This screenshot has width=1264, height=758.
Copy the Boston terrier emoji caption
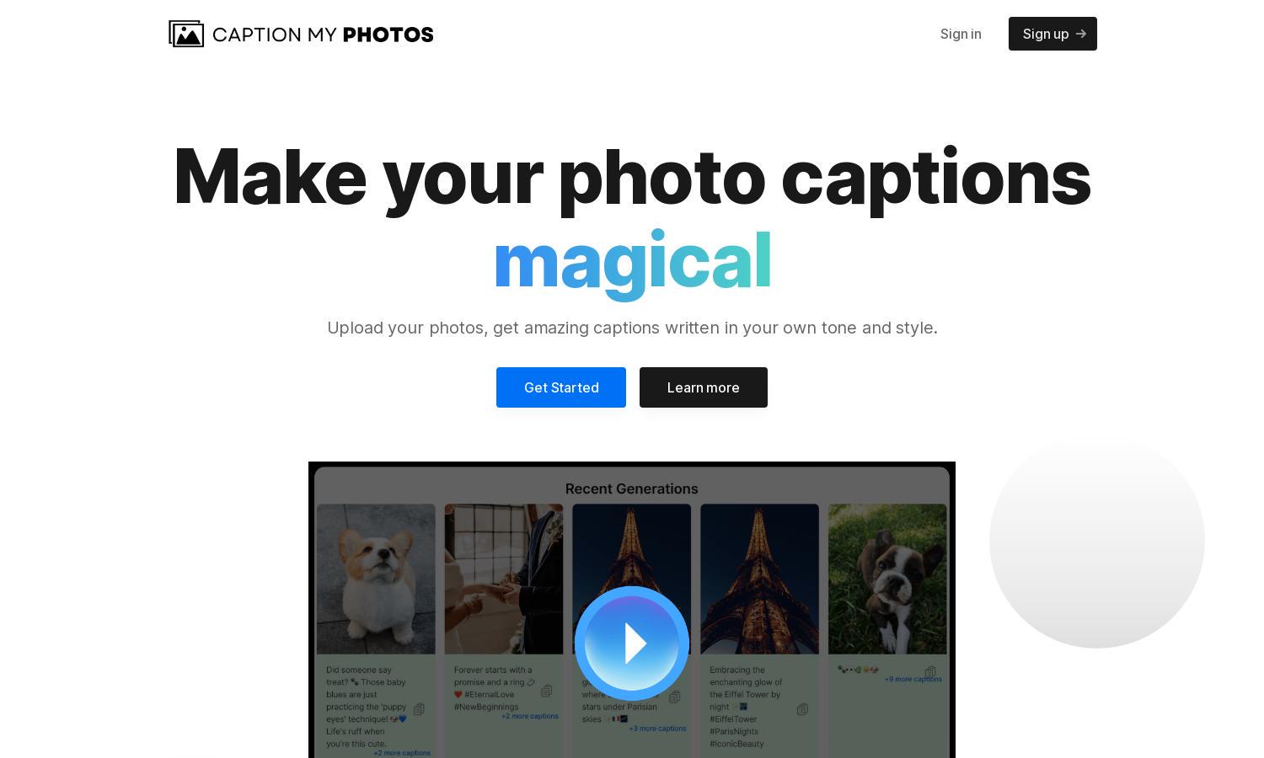coord(930,672)
